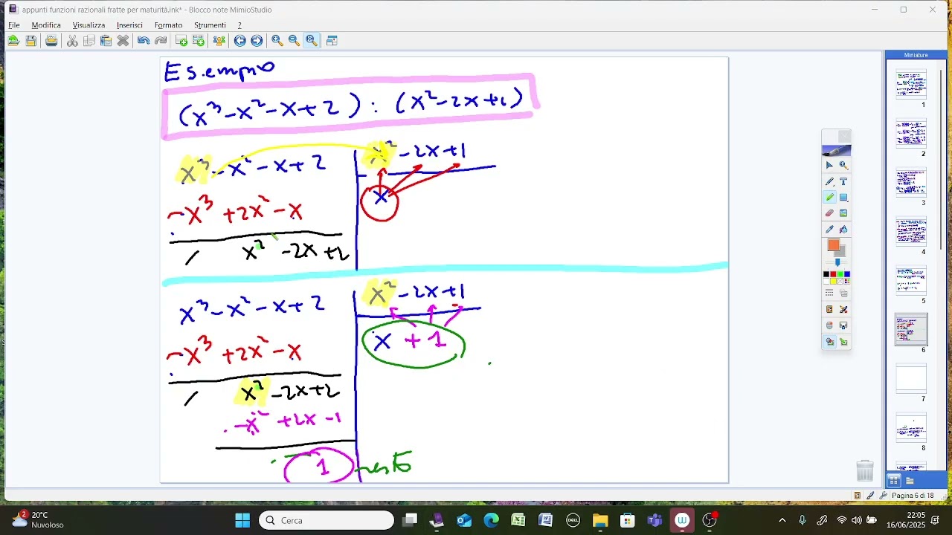Select page 4 thumbnail
This screenshot has width=952, height=535.
point(911,231)
